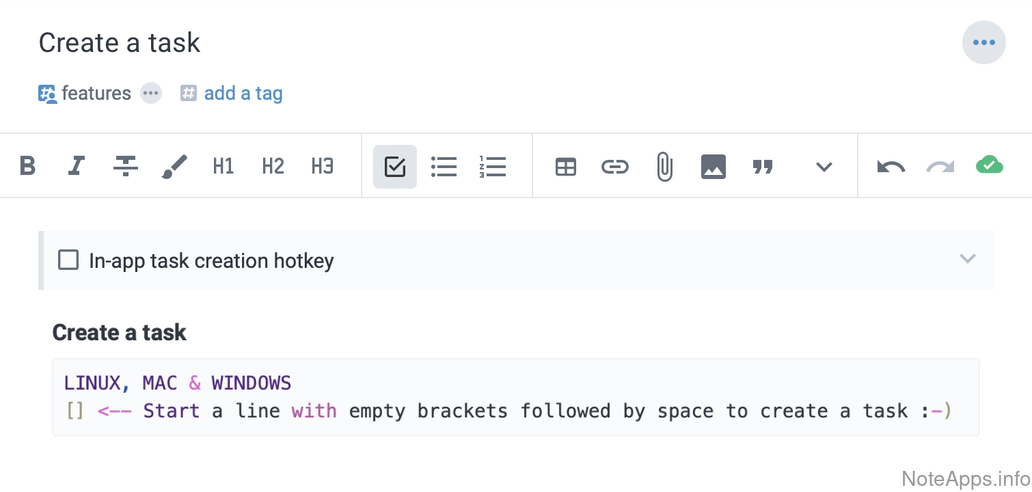This screenshot has height=492, width=1032.
Task: Apply H1 heading style
Action: click(223, 166)
